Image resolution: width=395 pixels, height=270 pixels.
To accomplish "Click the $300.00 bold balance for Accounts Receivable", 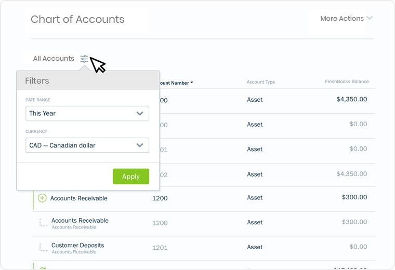I will 354,197.
